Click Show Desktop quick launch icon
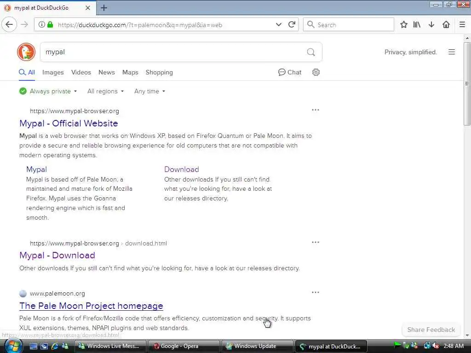Screen dimensions: 471x353 (33, 347)
